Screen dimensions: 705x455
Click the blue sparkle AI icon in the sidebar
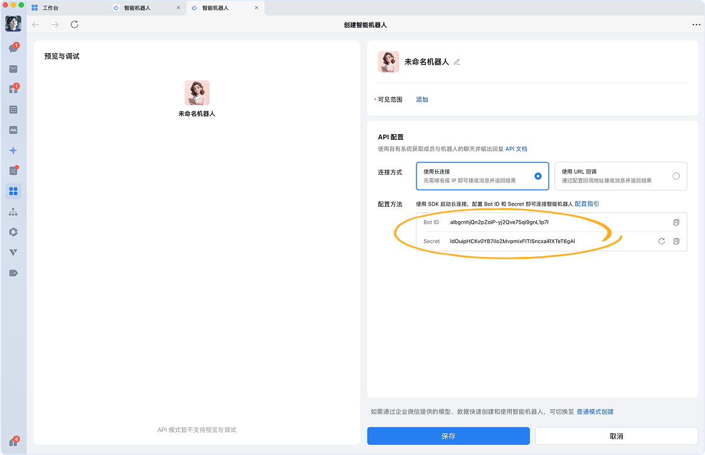(13, 150)
